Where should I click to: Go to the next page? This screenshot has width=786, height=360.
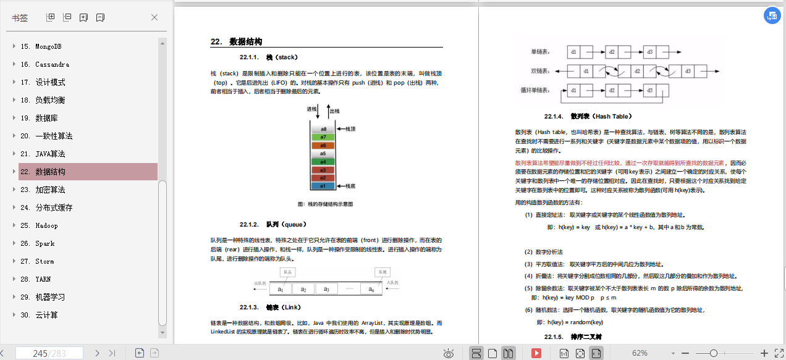(x=97, y=353)
